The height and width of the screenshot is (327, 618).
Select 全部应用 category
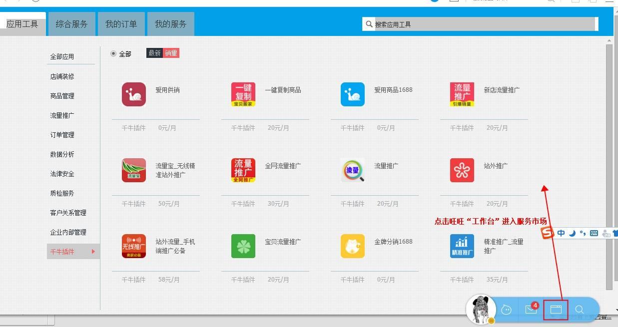[x=62, y=57]
